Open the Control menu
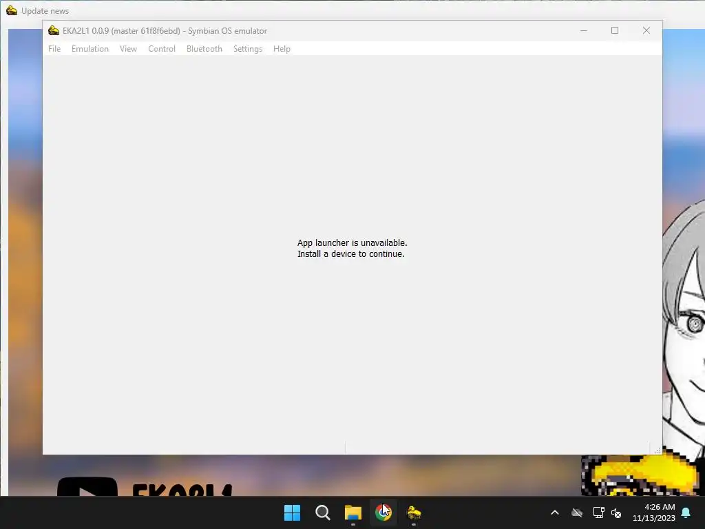The image size is (705, 529). 161,49
